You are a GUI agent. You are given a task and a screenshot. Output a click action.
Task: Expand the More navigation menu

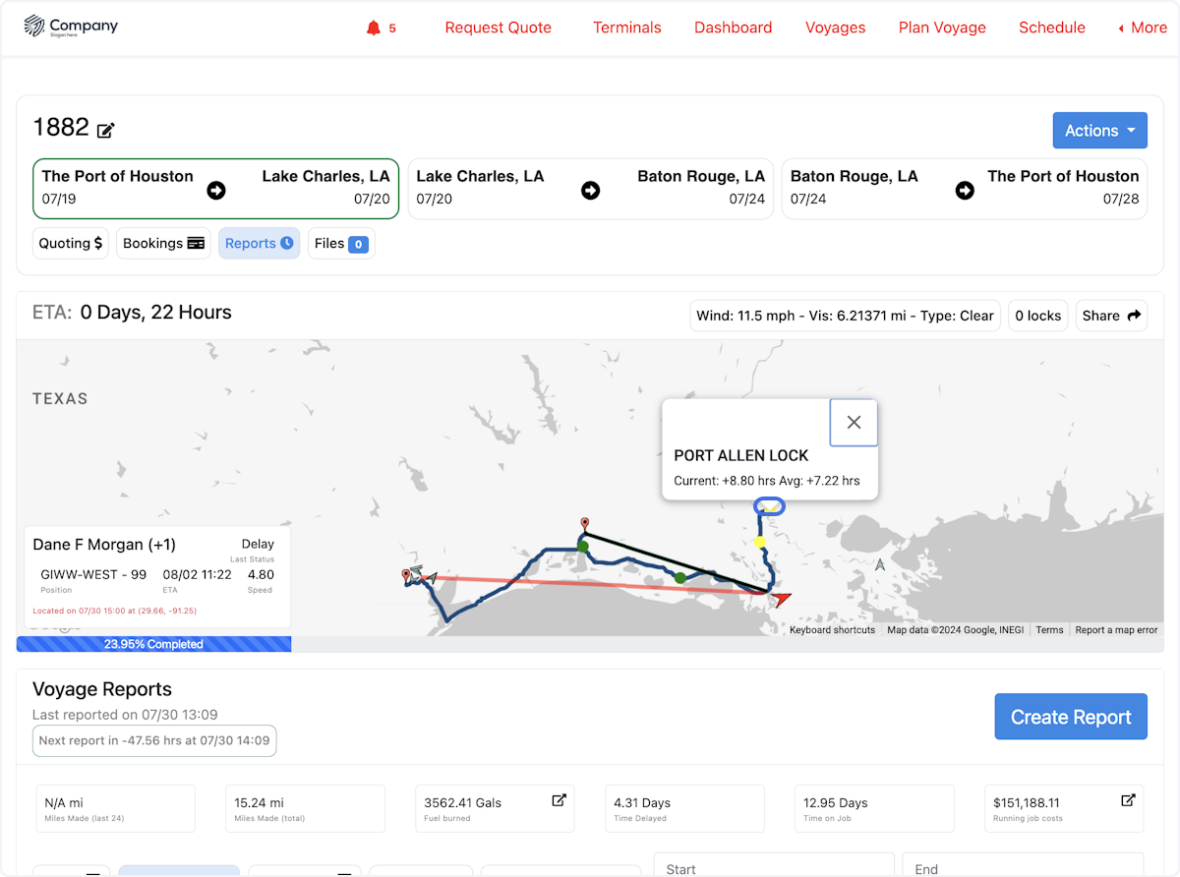tap(1143, 28)
